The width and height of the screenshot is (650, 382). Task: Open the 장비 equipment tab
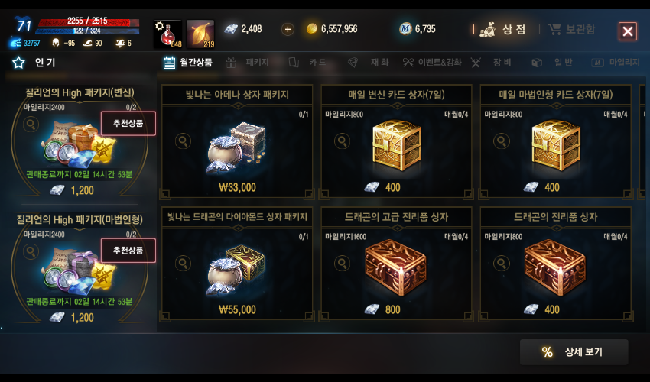tap(492, 63)
